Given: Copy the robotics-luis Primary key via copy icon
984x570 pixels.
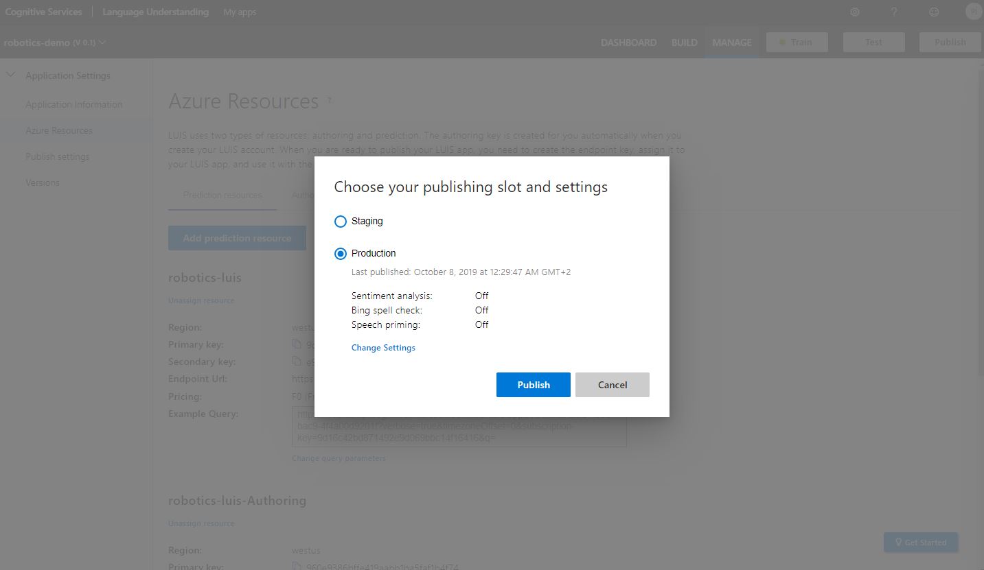Looking at the screenshot, I should (297, 344).
